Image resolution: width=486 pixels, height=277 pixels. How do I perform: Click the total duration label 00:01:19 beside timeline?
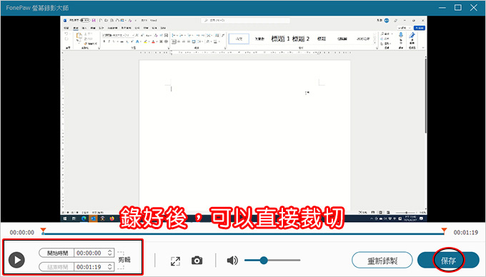point(465,233)
